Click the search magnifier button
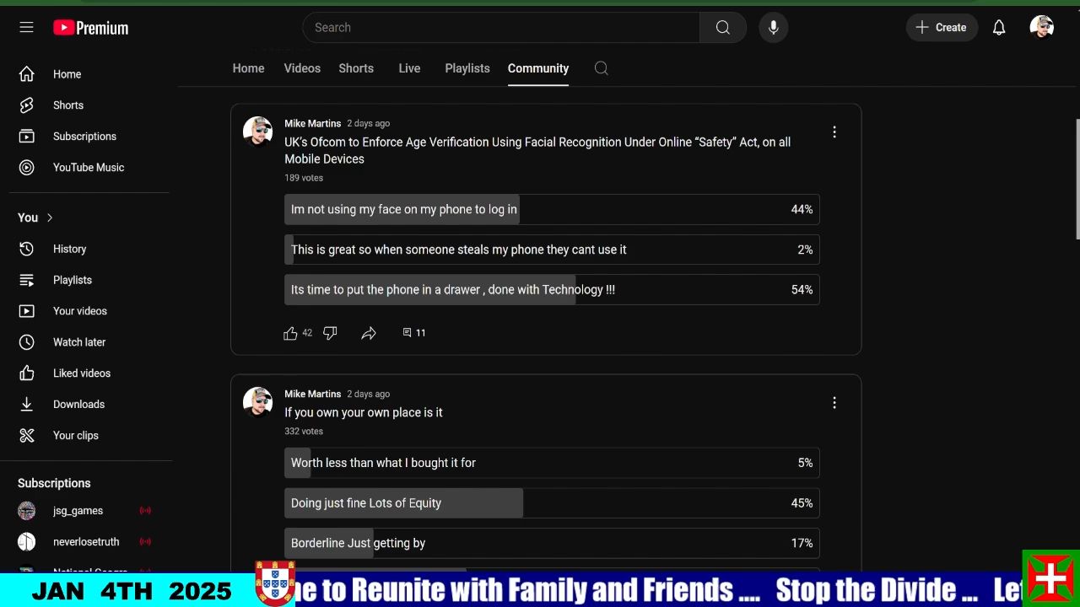 click(723, 28)
